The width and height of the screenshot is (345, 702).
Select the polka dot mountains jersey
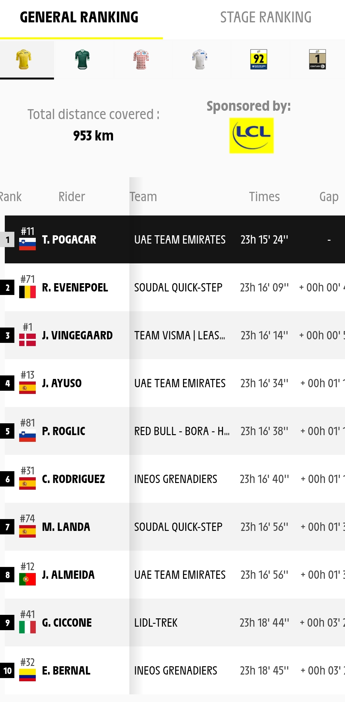[141, 59]
